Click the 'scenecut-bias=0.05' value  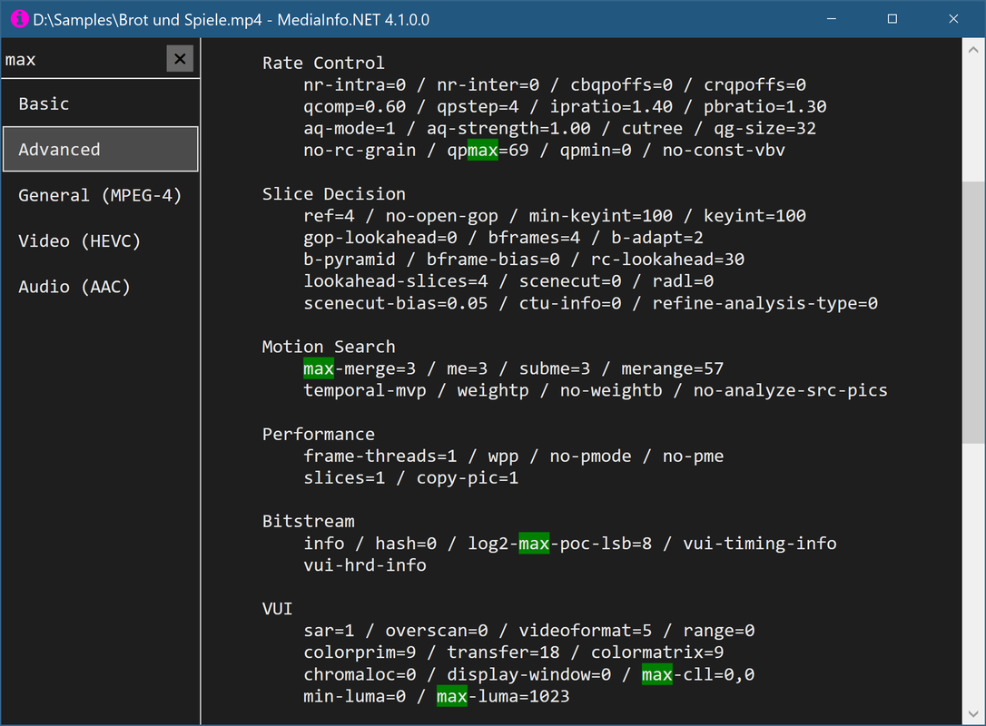(396, 303)
